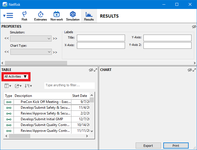This screenshot has width=197, height=150.
Task: Open the Simulation section
Action: (x=73, y=16)
